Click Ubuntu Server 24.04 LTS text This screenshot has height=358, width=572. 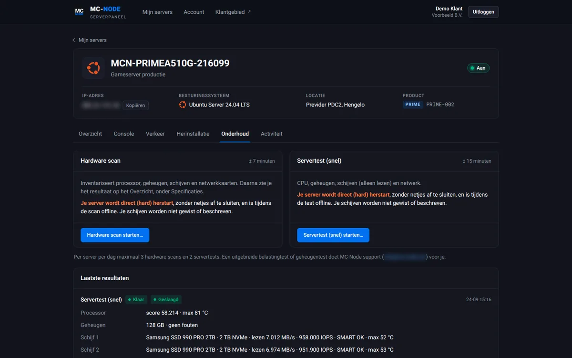pyautogui.click(x=219, y=105)
